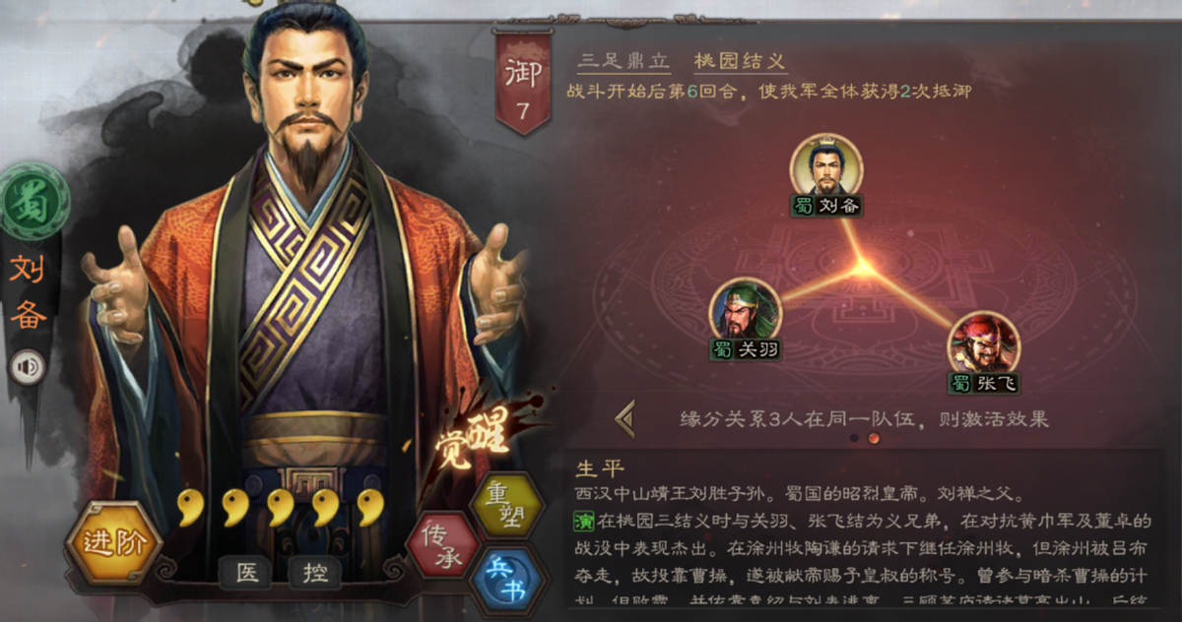The image size is (1182, 622).
Task: Play the character voice speaker icon
Action: pos(29,368)
